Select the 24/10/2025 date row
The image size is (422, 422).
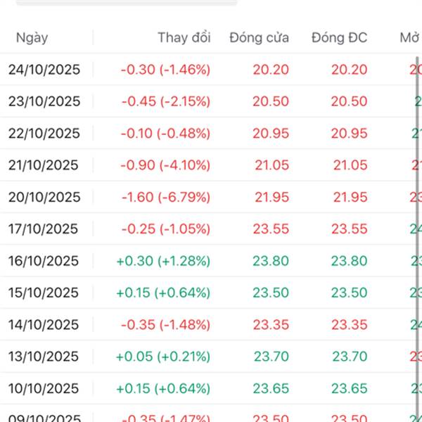(44, 70)
